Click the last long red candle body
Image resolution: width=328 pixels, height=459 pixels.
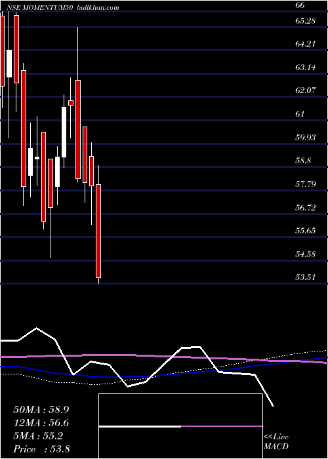coord(98,231)
